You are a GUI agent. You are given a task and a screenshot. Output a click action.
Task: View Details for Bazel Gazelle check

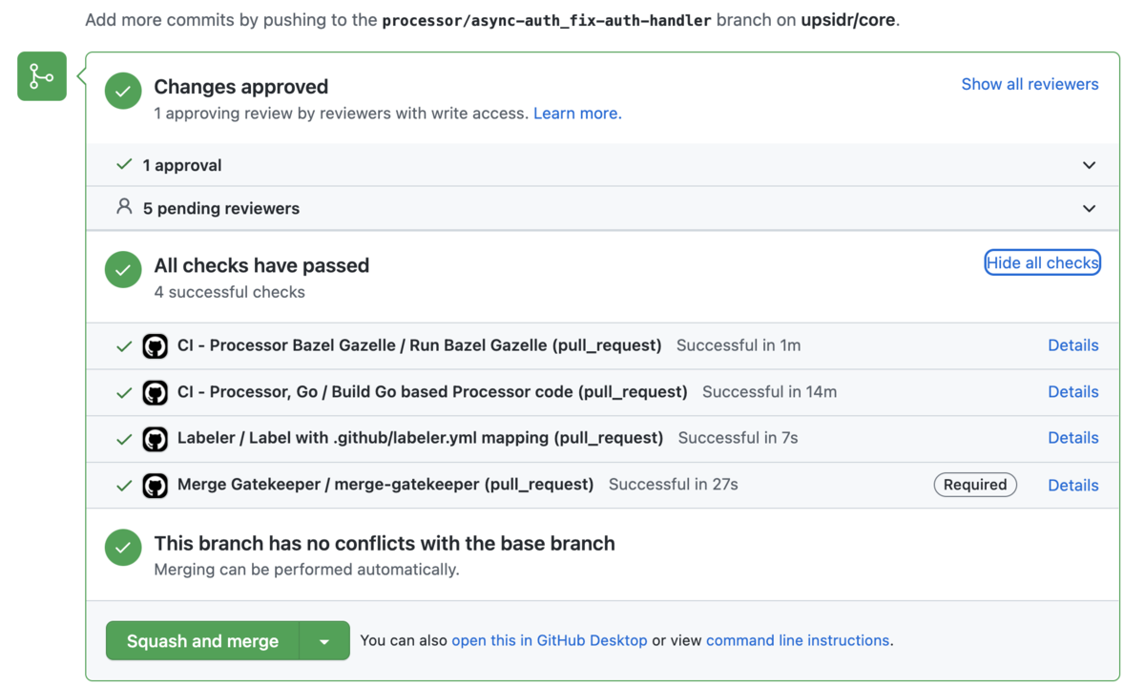[x=1072, y=345]
